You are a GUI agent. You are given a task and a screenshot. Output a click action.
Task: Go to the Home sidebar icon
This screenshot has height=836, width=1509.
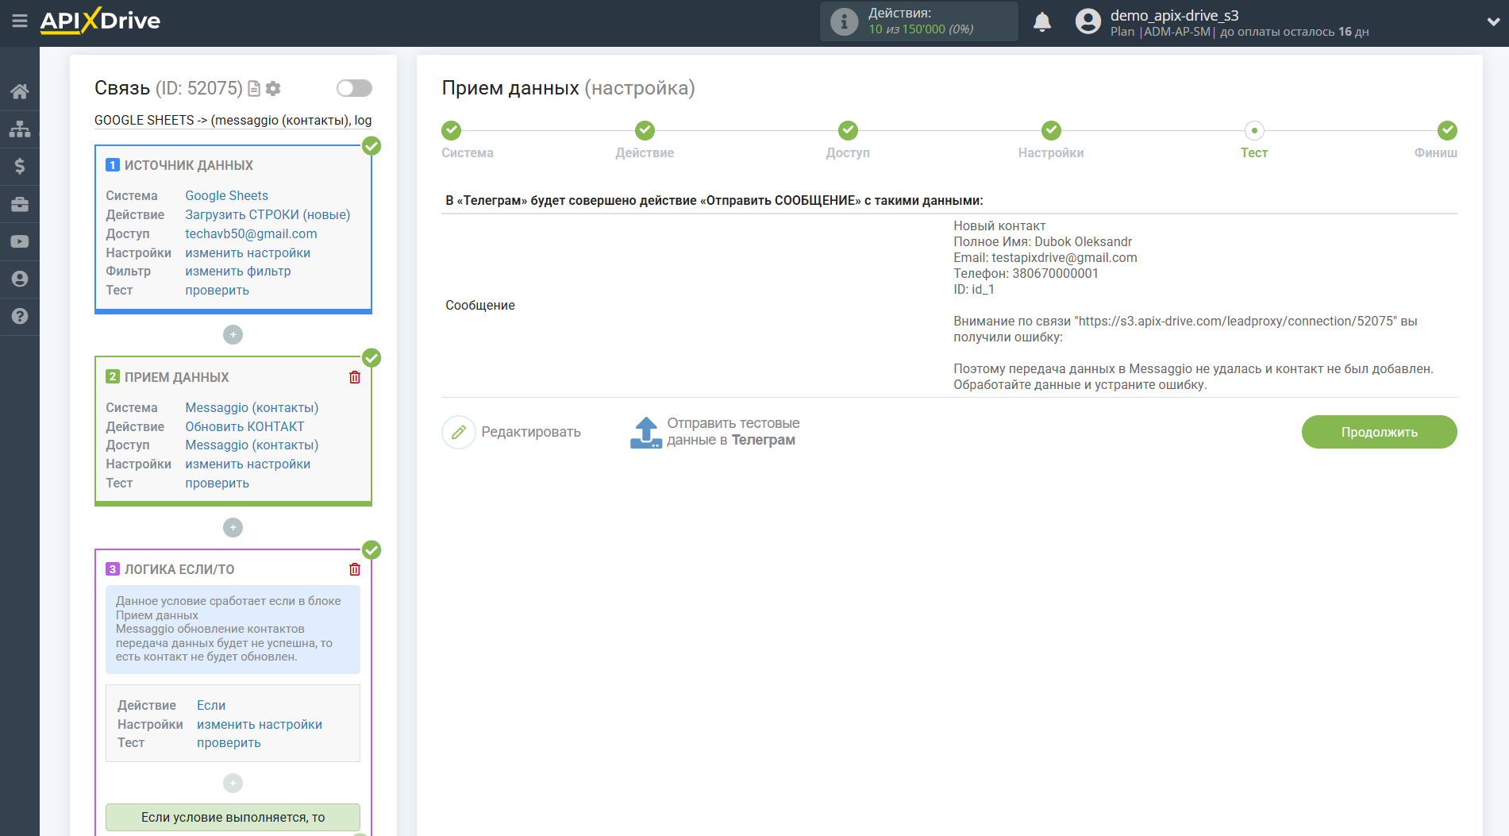coord(20,91)
